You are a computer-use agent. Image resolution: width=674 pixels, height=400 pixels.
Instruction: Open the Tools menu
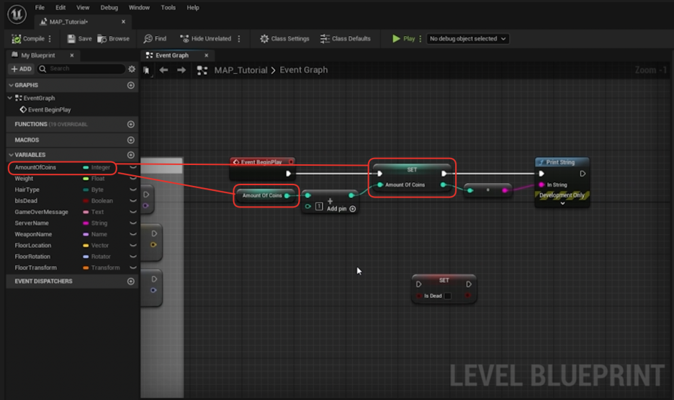coord(168,8)
